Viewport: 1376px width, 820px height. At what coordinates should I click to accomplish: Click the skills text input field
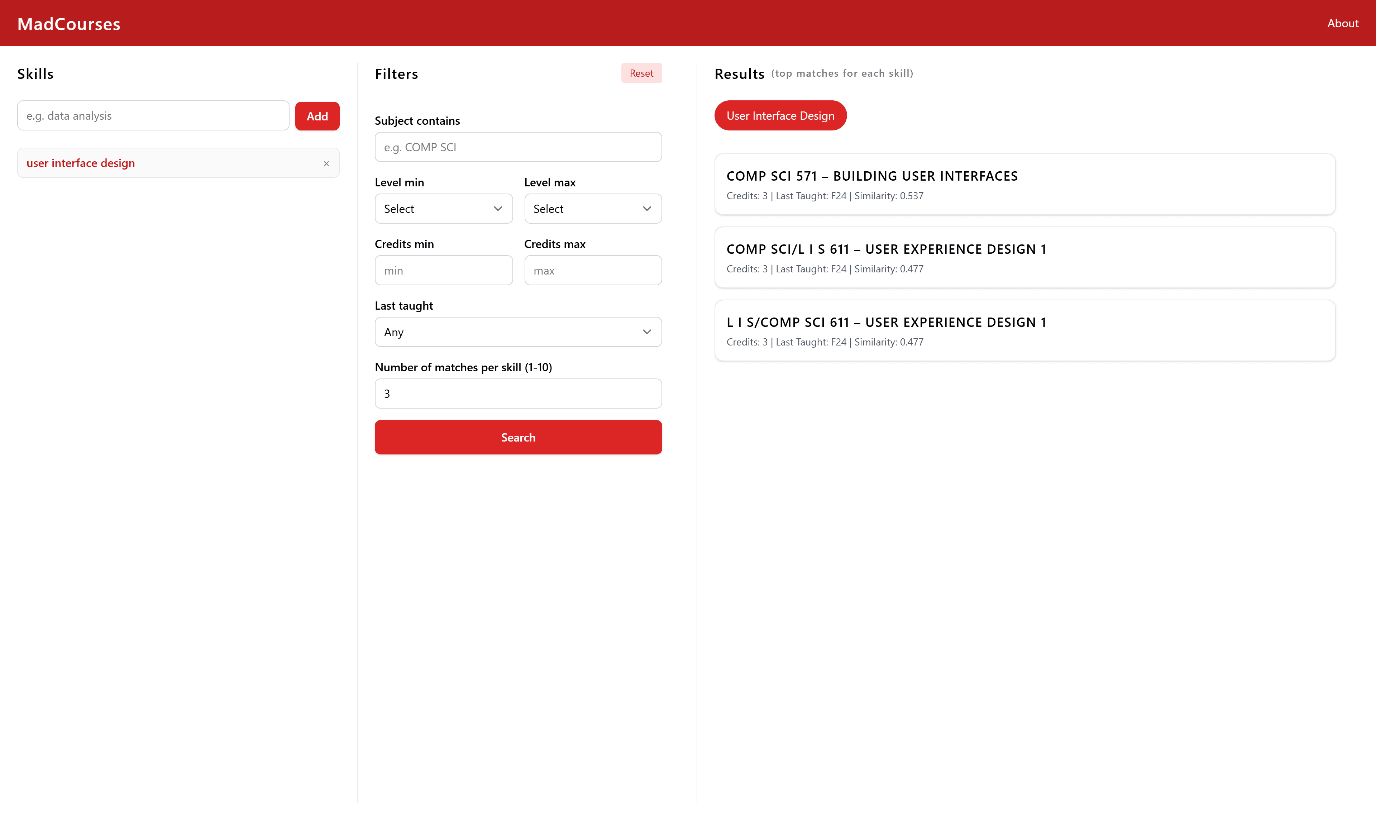[153, 116]
